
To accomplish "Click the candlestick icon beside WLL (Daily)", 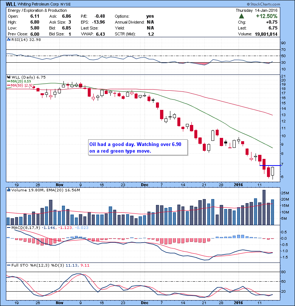I will click(8, 77).
